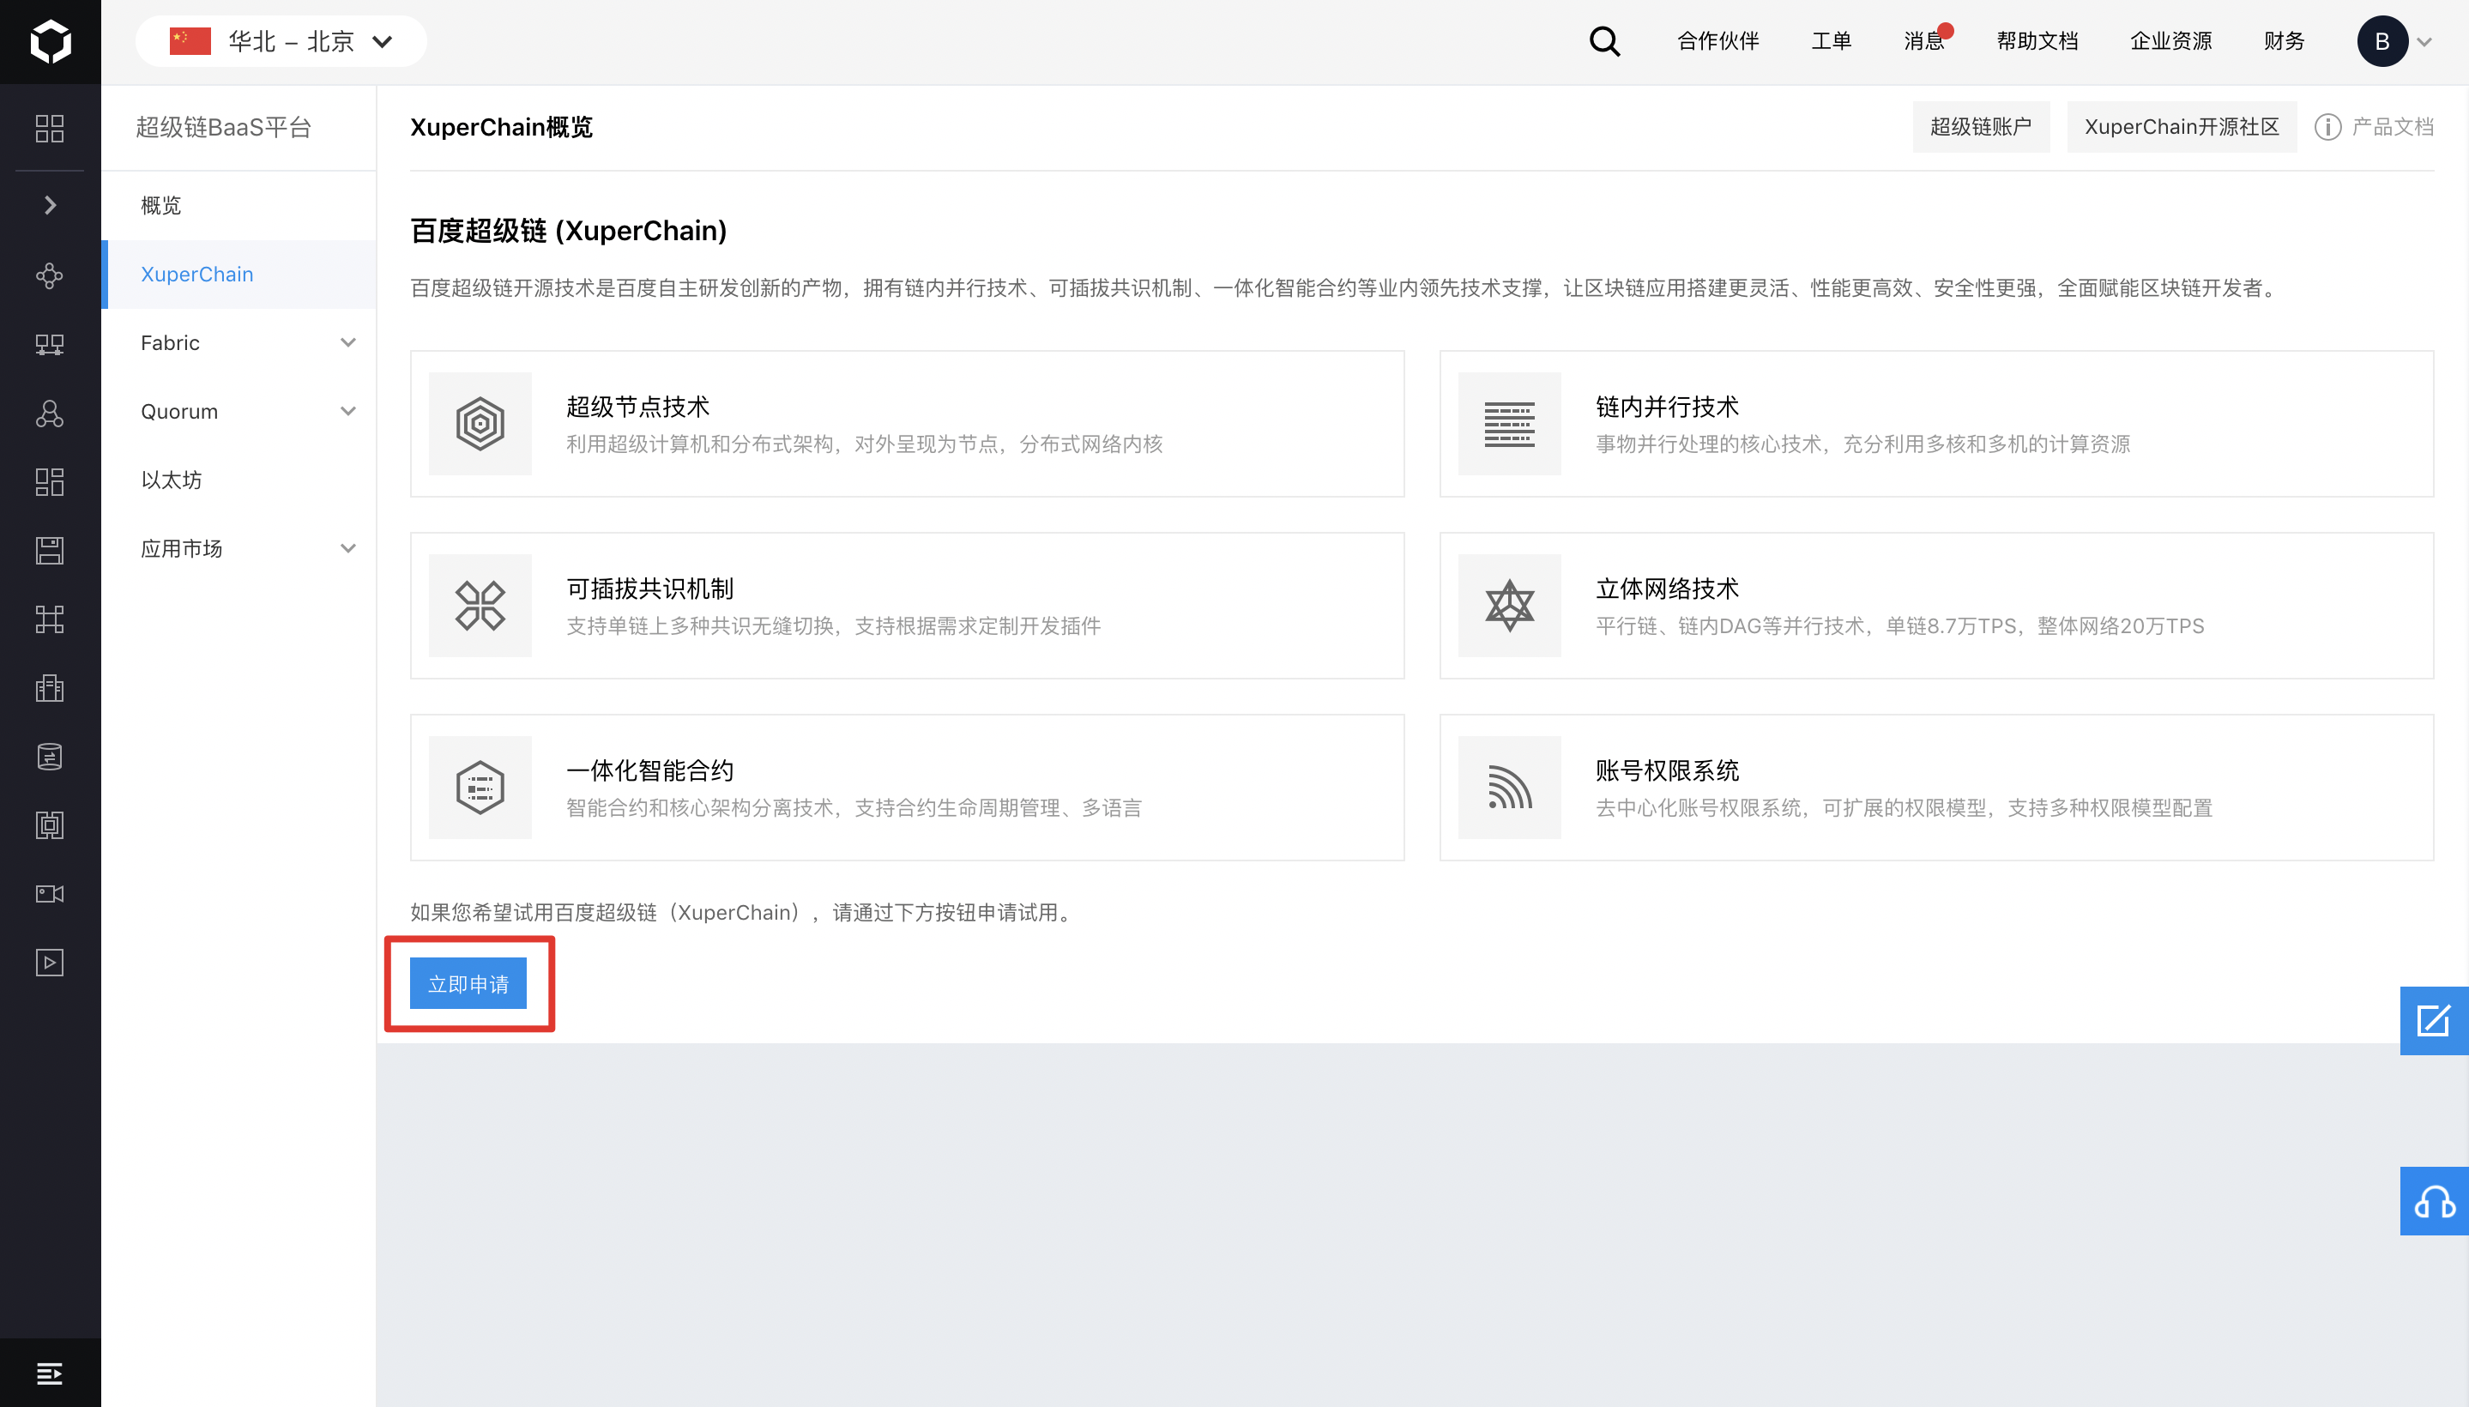Click the play-button media sidebar icon

point(49,962)
